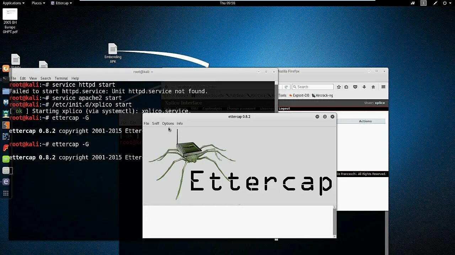Select the Embending APK desktop file
The height and width of the screenshot is (255, 455).
(113, 53)
